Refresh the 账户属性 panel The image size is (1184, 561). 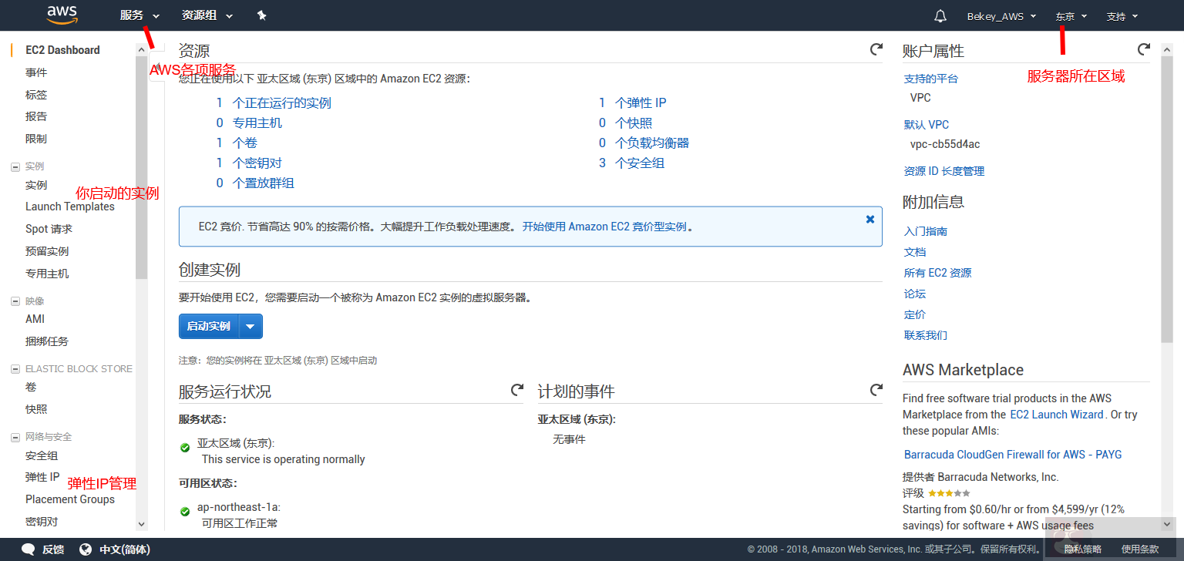[1143, 49]
